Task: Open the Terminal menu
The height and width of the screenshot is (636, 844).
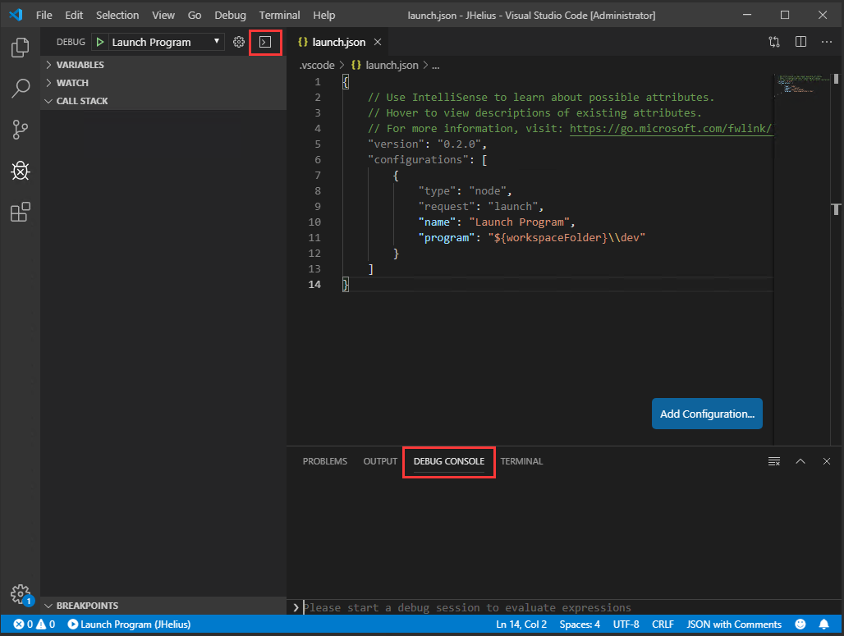Action: (279, 15)
